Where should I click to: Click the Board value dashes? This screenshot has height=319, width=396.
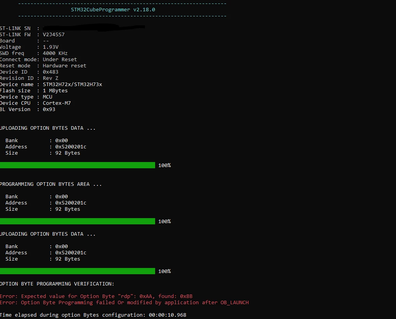click(x=46, y=41)
